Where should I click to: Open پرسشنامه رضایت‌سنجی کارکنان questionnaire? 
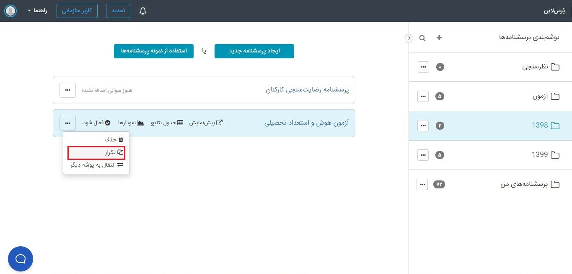307,90
